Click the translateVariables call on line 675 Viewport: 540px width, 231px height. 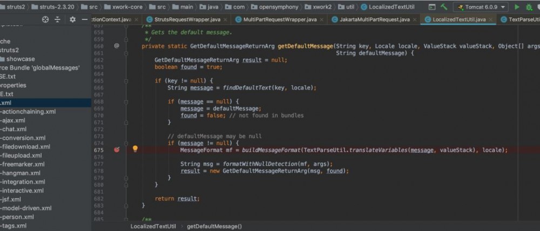[379, 150]
